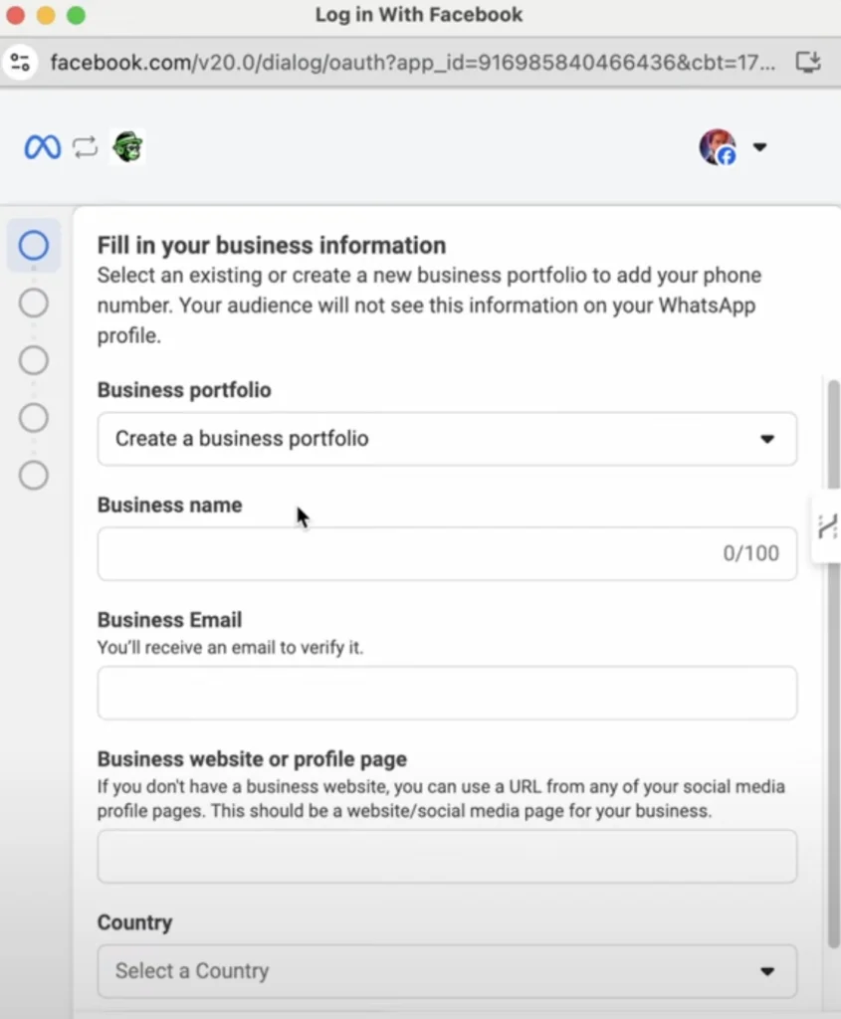
Task: Select the first highlighted step circle
Action: [x=33, y=246]
